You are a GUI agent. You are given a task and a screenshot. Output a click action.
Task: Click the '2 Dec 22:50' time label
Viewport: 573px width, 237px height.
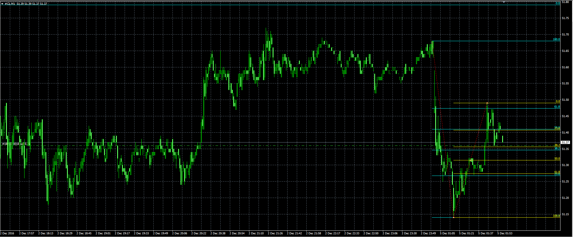point(371,233)
